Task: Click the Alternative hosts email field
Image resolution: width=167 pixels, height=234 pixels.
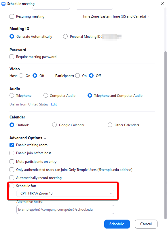Action: (x=65, y=210)
